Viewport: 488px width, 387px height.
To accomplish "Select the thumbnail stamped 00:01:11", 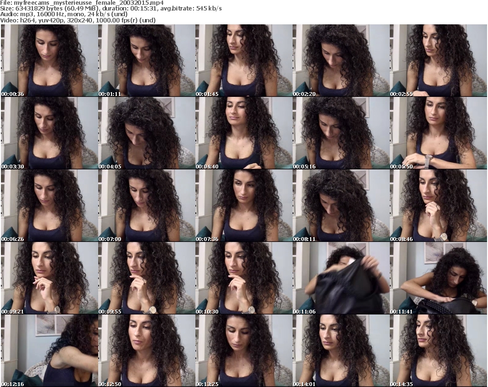I will pyautogui.click(x=147, y=61).
